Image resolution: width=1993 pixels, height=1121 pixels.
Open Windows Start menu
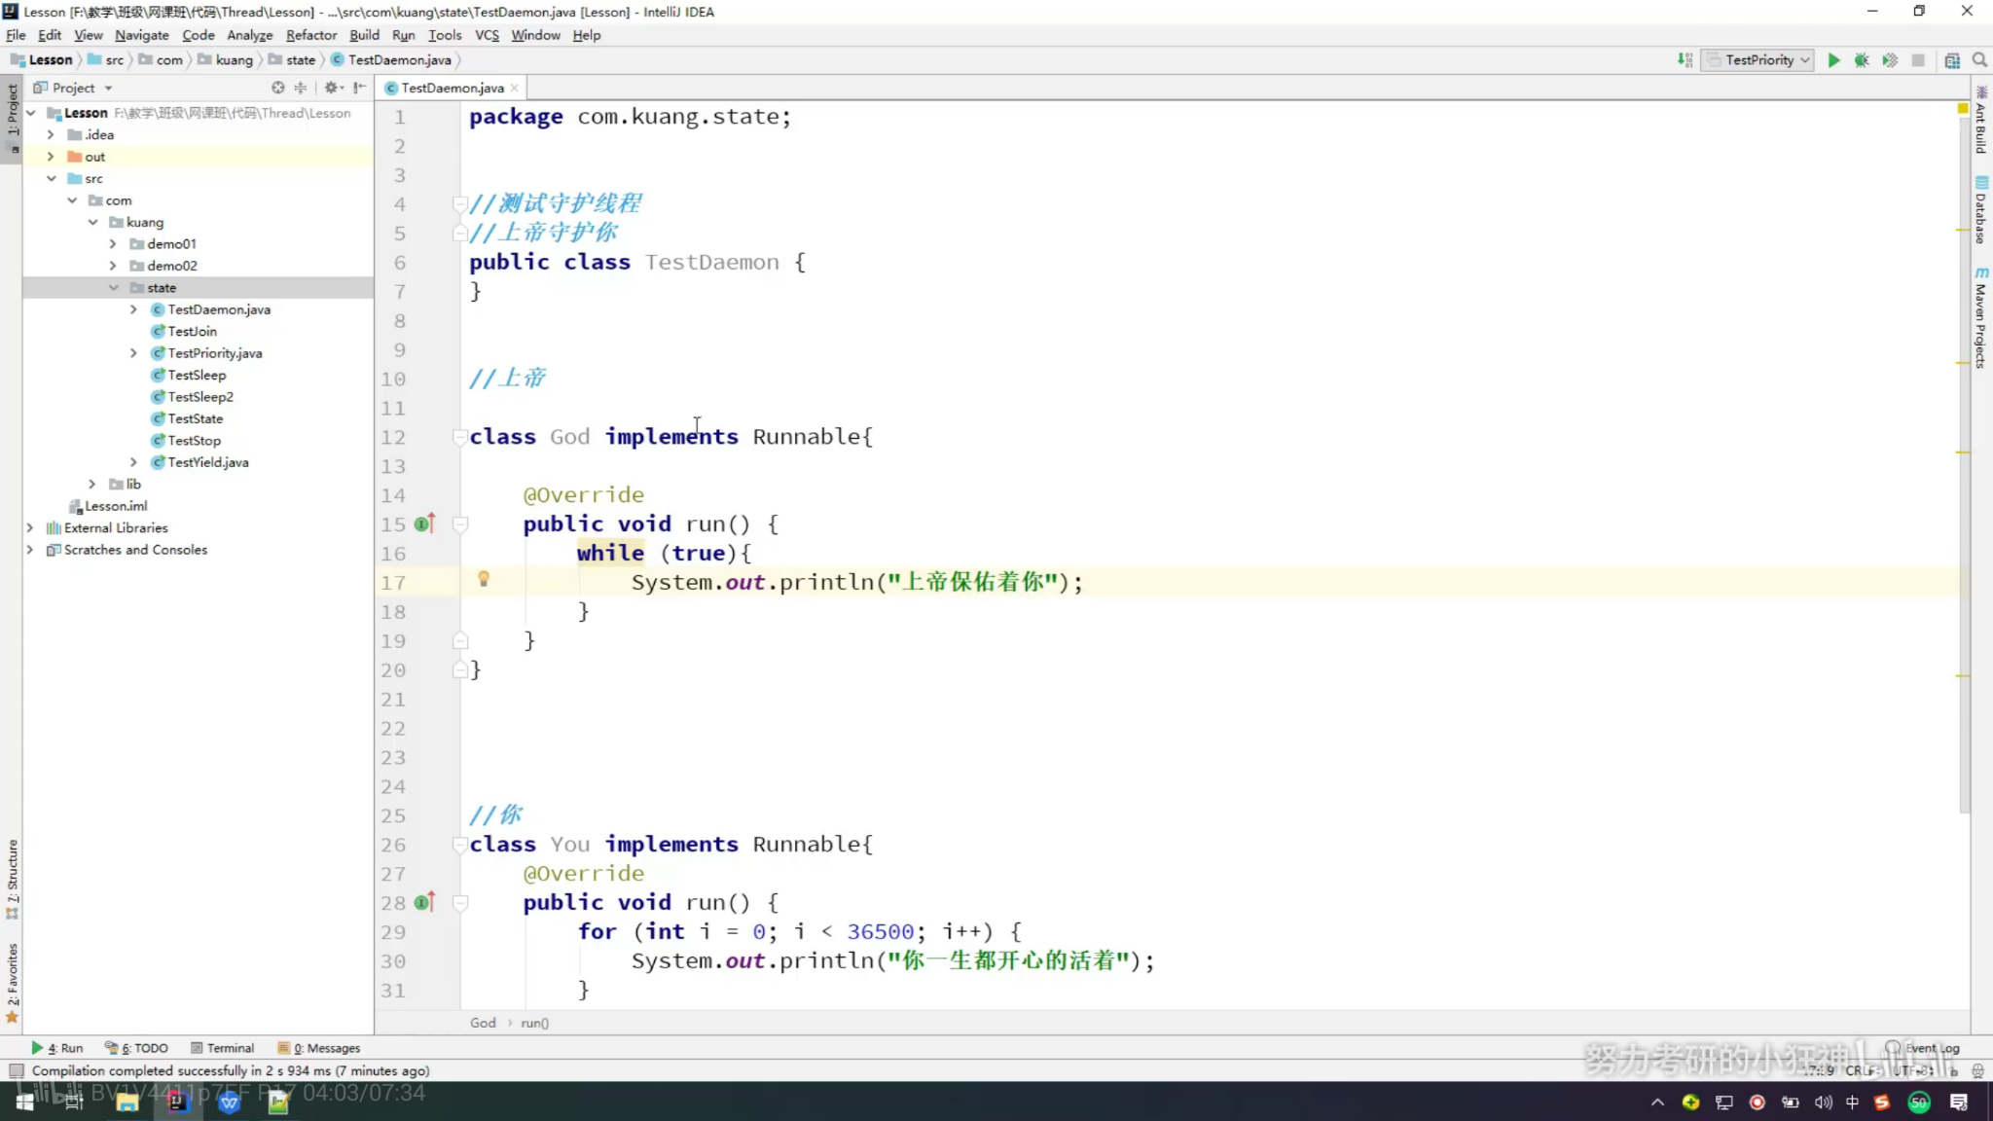[x=24, y=1102]
